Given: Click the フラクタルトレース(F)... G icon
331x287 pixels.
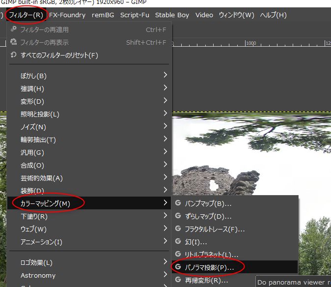Looking at the screenshot, I should point(178,229).
